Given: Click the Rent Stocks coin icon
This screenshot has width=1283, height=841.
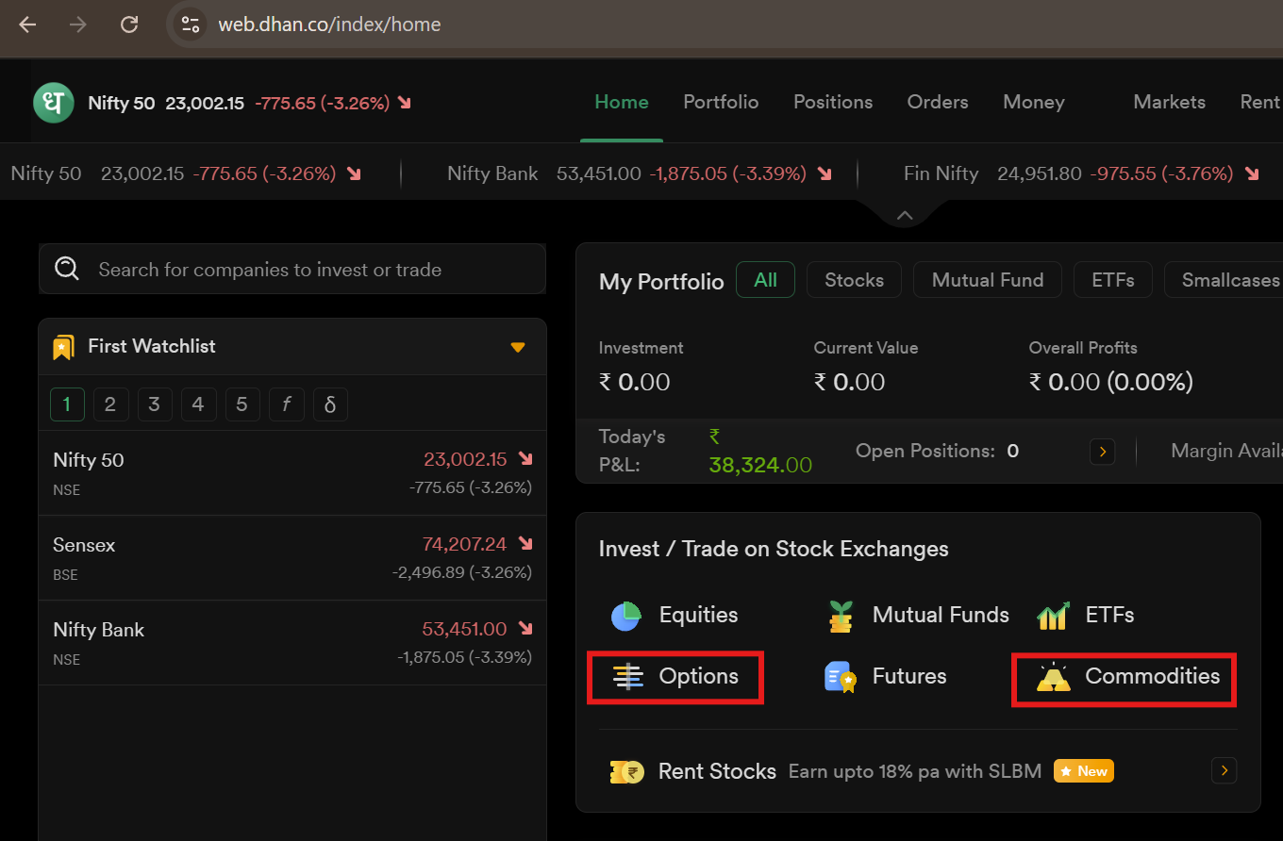Looking at the screenshot, I should click(x=626, y=771).
